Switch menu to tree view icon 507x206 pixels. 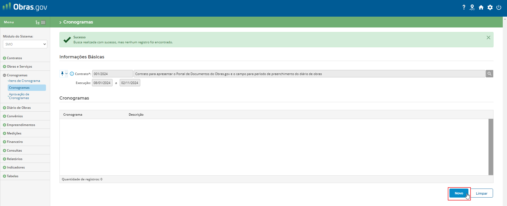(x=38, y=22)
